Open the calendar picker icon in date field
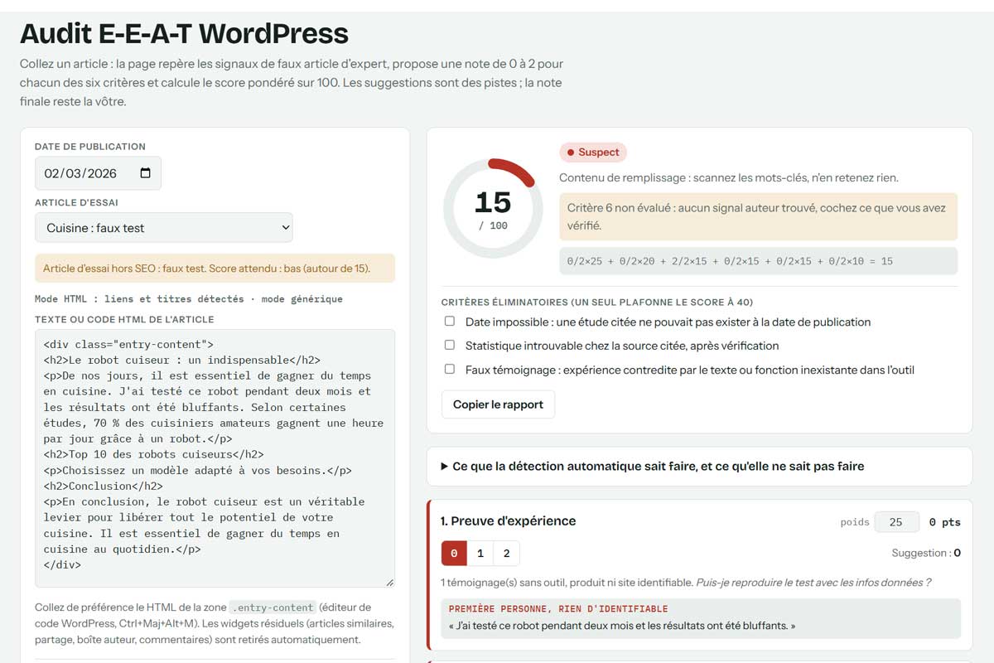Image resolution: width=994 pixels, height=663 pixels. pos(146,173)
